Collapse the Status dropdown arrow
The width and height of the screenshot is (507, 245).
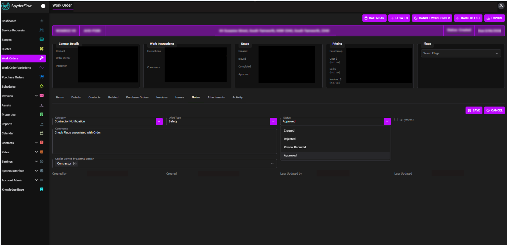387,122
